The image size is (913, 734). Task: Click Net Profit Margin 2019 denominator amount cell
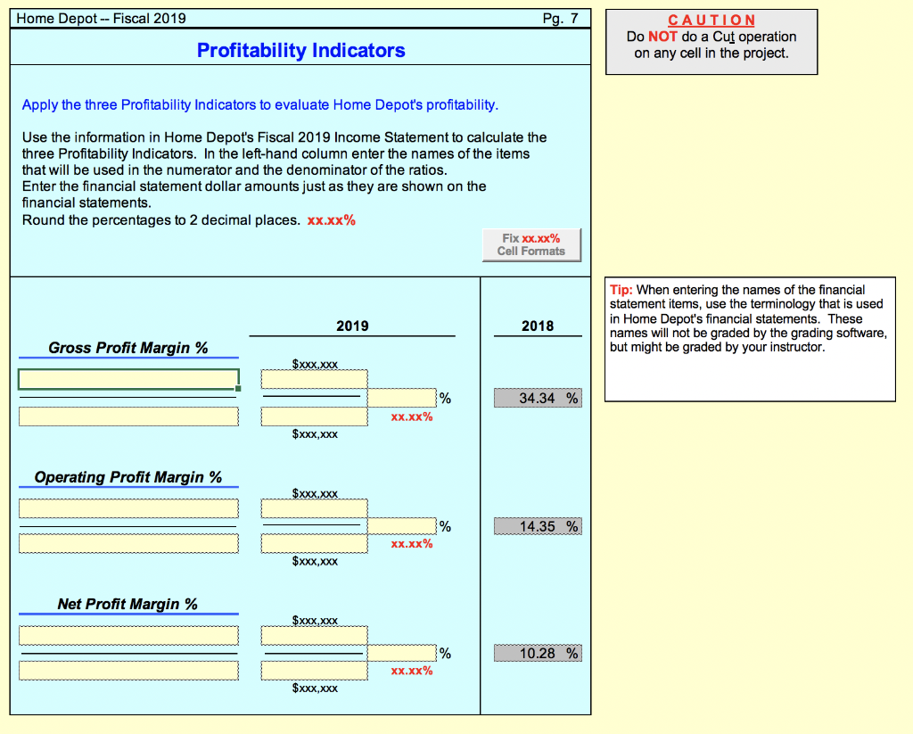(x=314, y=671)
